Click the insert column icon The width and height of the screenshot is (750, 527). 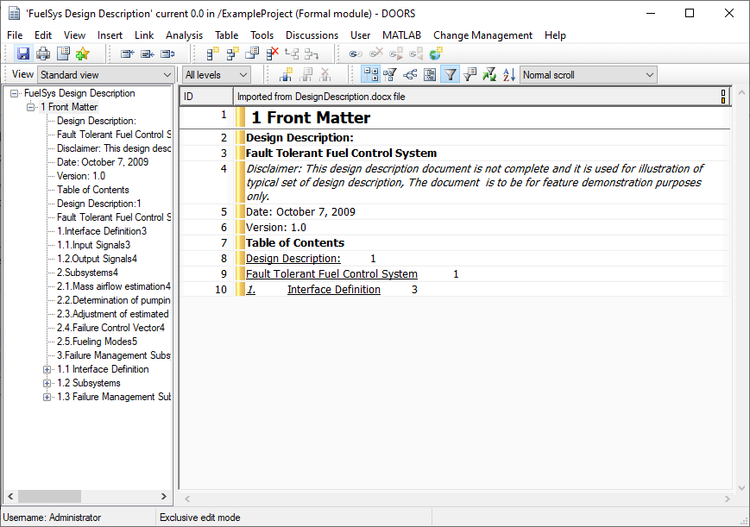point(286,75)
